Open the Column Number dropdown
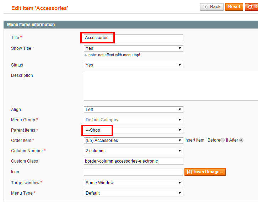258x206 pixels. click(134, 151)
